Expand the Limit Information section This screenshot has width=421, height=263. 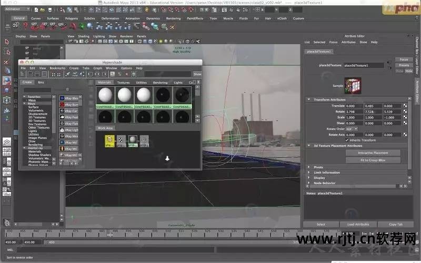pyautogui.click(x=309, y=173)
